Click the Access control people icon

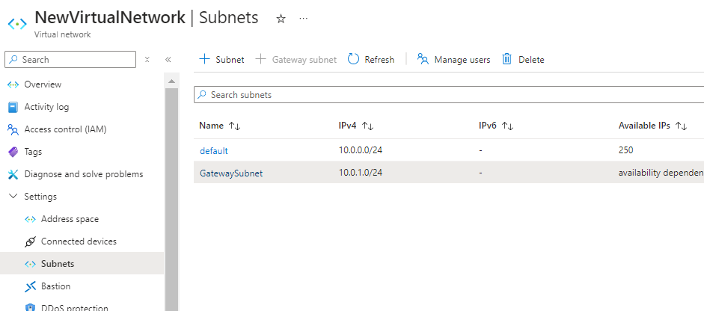click(x=13, y=129)
